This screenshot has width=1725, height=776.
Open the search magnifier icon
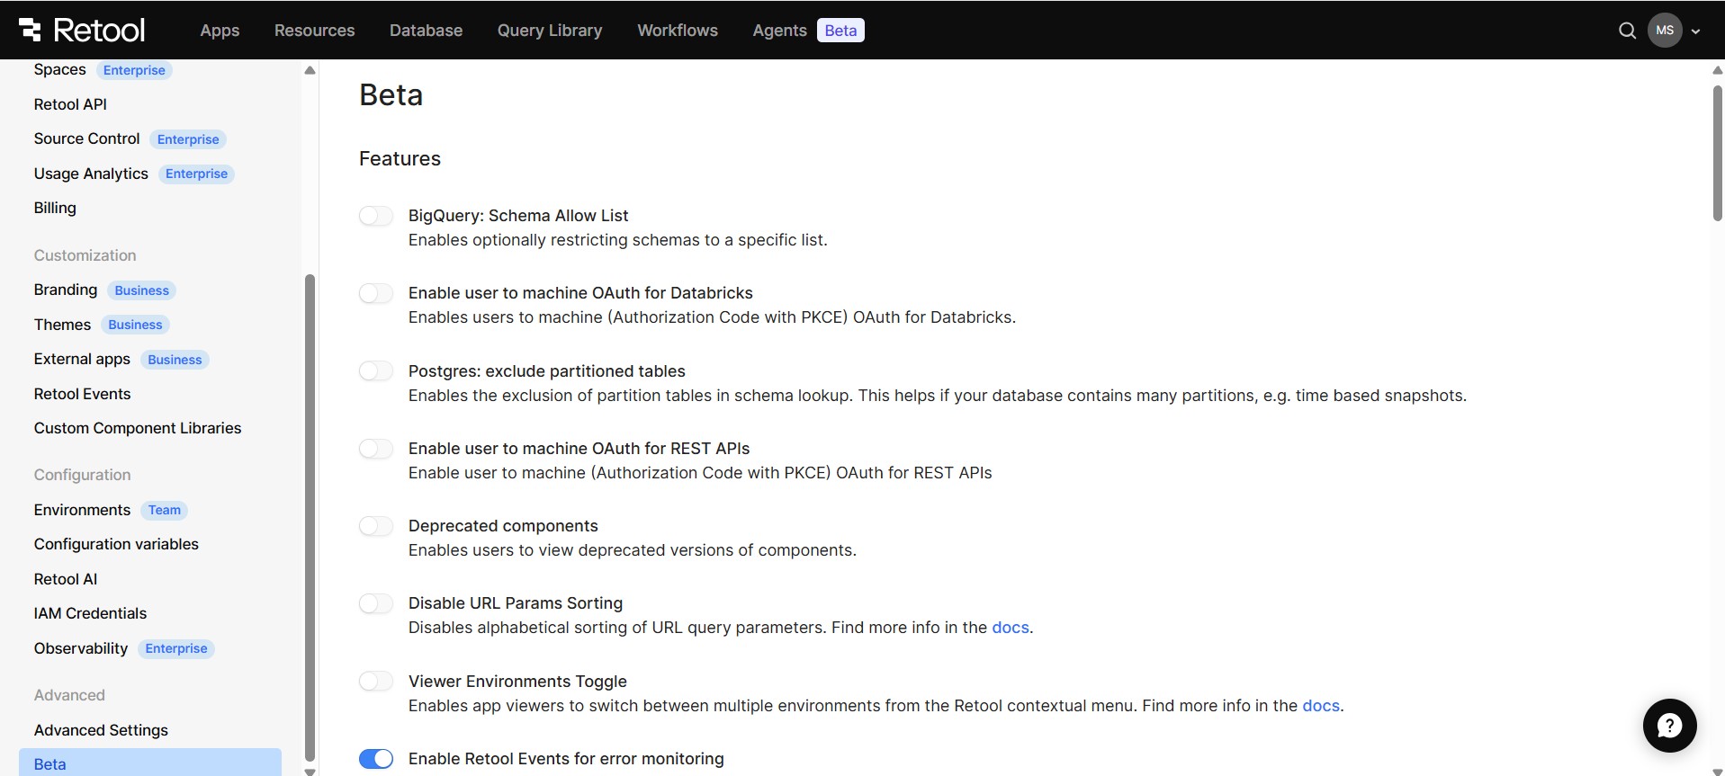coord(1627,31)
